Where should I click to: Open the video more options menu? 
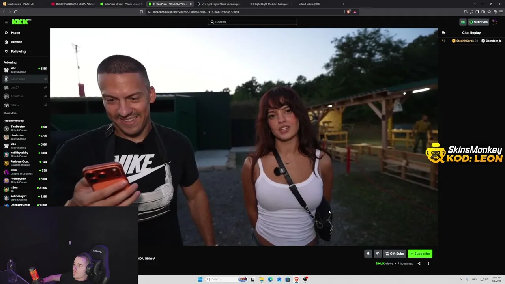pos(428,263)
